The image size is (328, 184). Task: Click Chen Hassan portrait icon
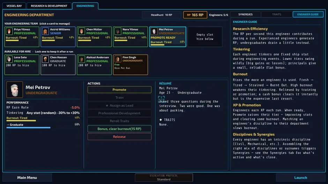tap(45, 59)
